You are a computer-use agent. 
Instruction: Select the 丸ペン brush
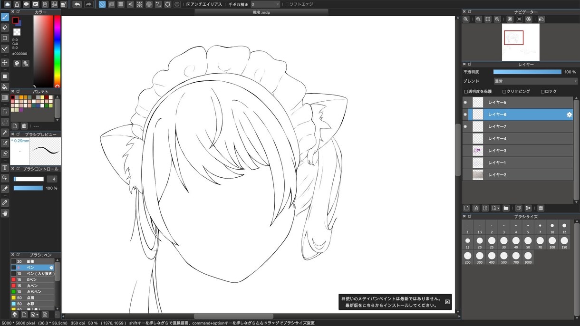[x=32, y=286]
